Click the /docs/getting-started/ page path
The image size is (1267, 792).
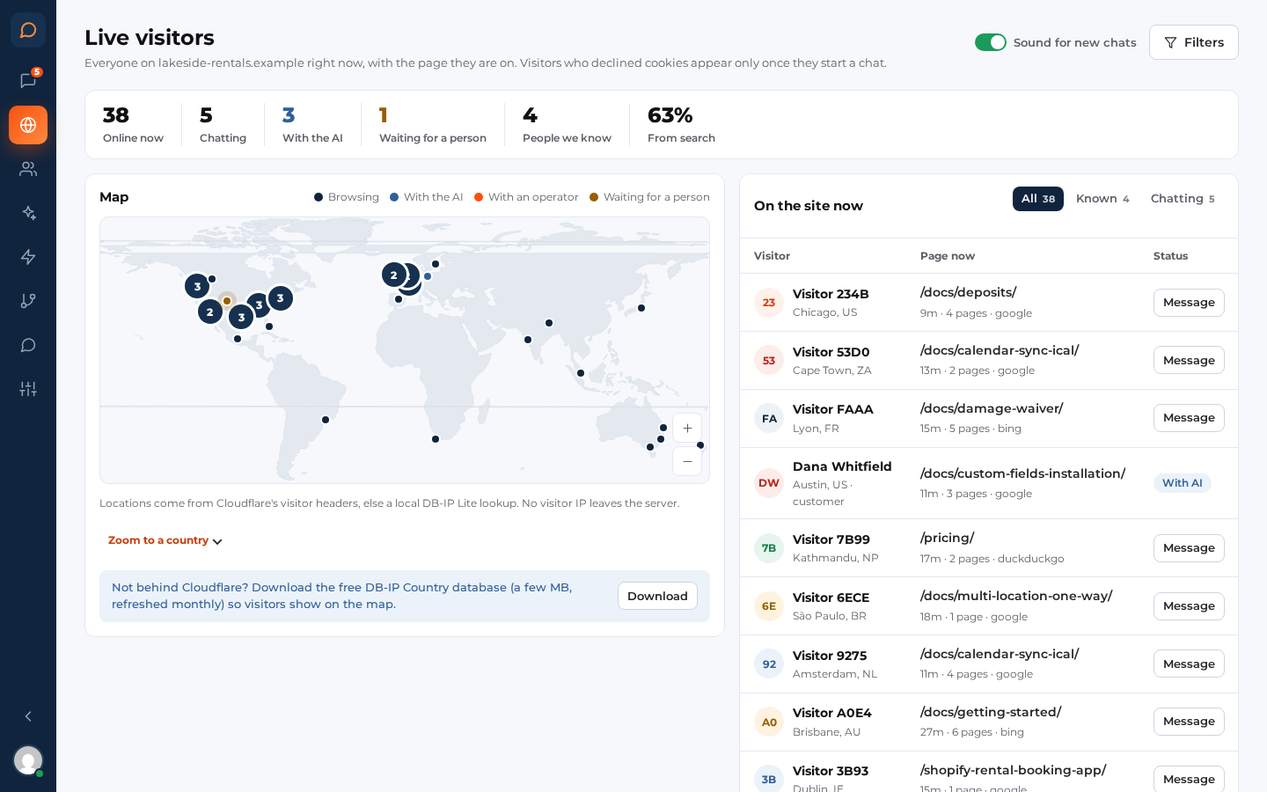[991, 712]
